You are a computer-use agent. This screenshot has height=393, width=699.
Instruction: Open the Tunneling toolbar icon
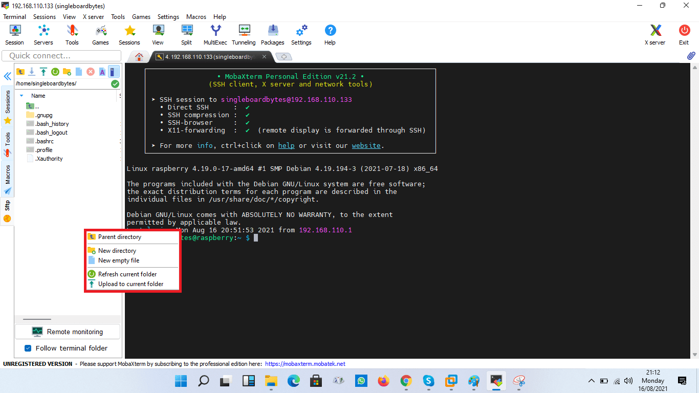[244, 35]
